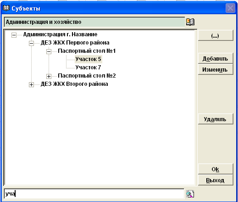Click the Добавить button
The width and height of the screenshot is (238, 202).
tap(216, 58)
